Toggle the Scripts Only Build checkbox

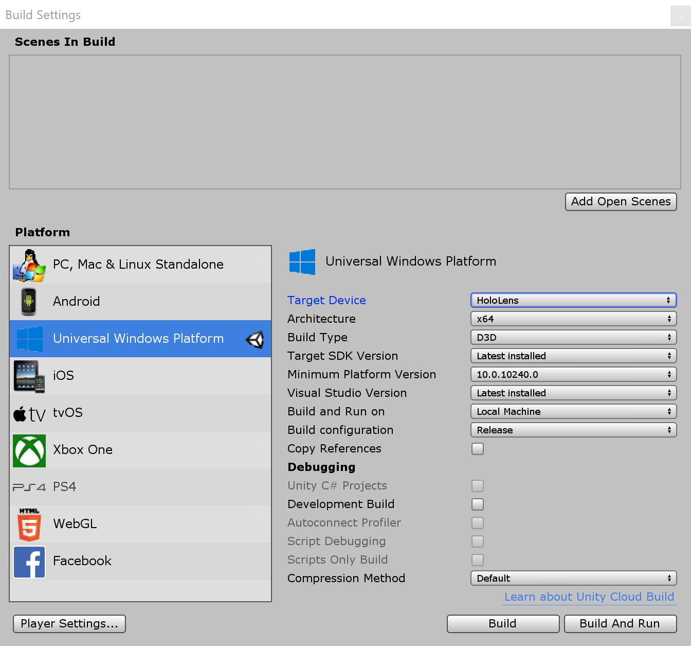pyautogui.click(x=478, y=560)
